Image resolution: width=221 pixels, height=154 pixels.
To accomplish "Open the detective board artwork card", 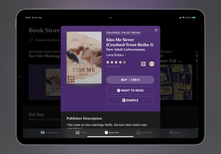I will coord(176,82).
